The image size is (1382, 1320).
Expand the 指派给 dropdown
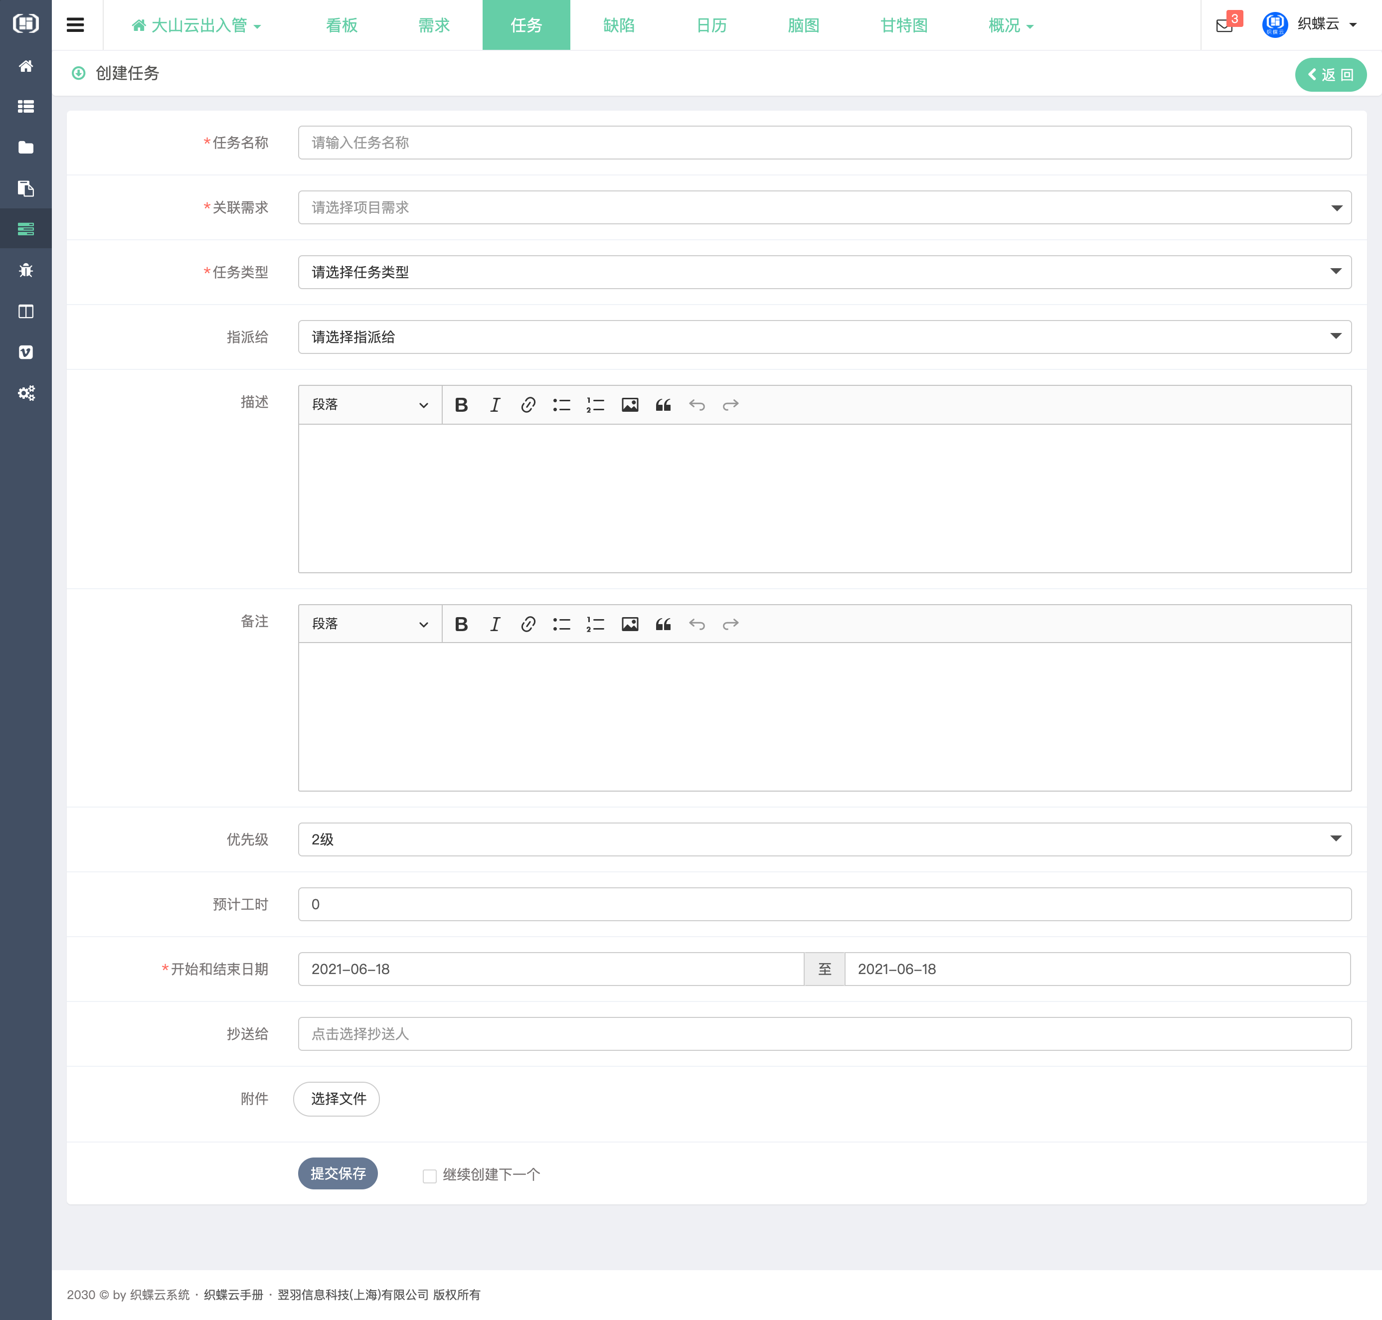(x=824, y=337)
